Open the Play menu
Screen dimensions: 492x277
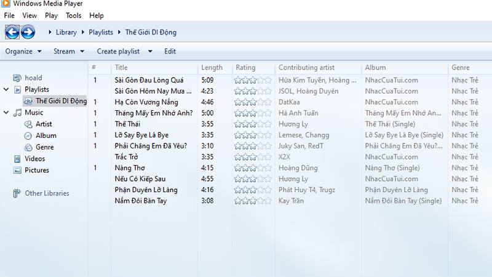pyautogui.click(x=51, y=15)
